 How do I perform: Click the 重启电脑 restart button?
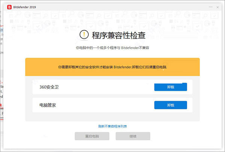coord(92,136)
